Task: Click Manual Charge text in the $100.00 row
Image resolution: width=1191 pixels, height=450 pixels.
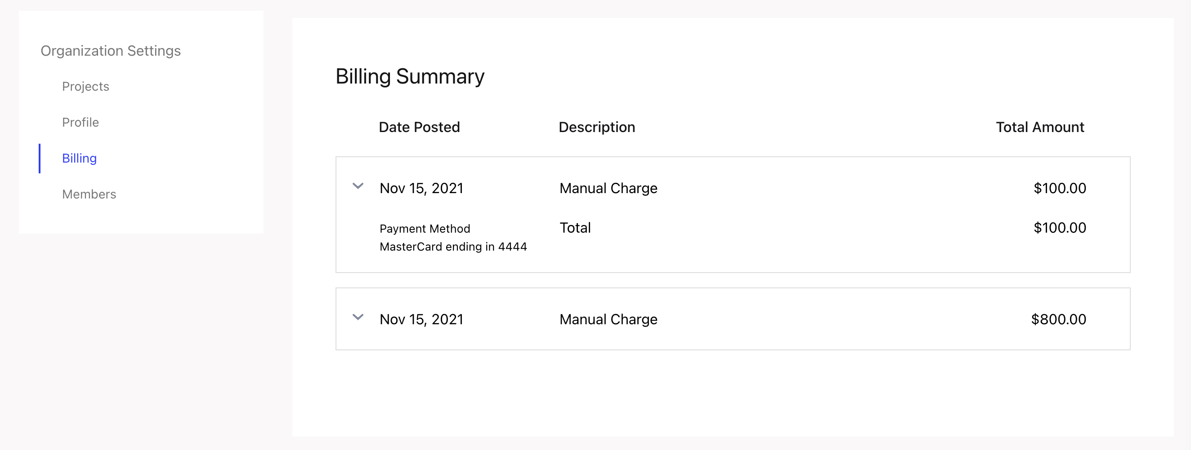Action: [x=608, y=188]
